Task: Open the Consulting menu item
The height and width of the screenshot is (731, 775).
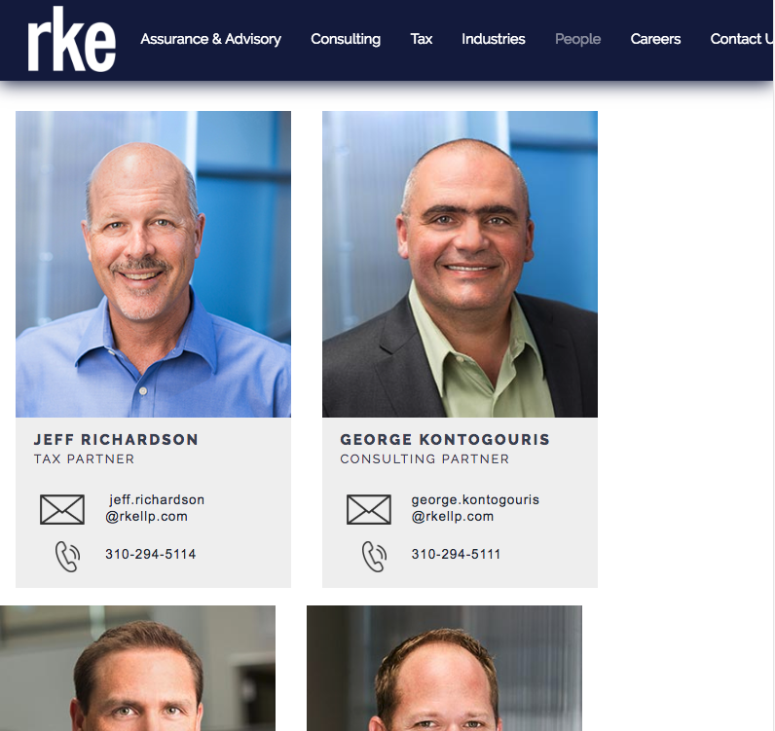Action: [346, 39]
